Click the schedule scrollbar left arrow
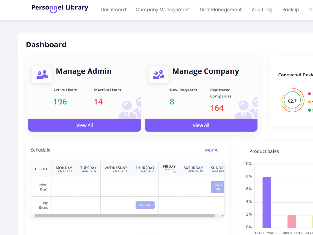Screen dimensions: 313x235 coord(33,216)
